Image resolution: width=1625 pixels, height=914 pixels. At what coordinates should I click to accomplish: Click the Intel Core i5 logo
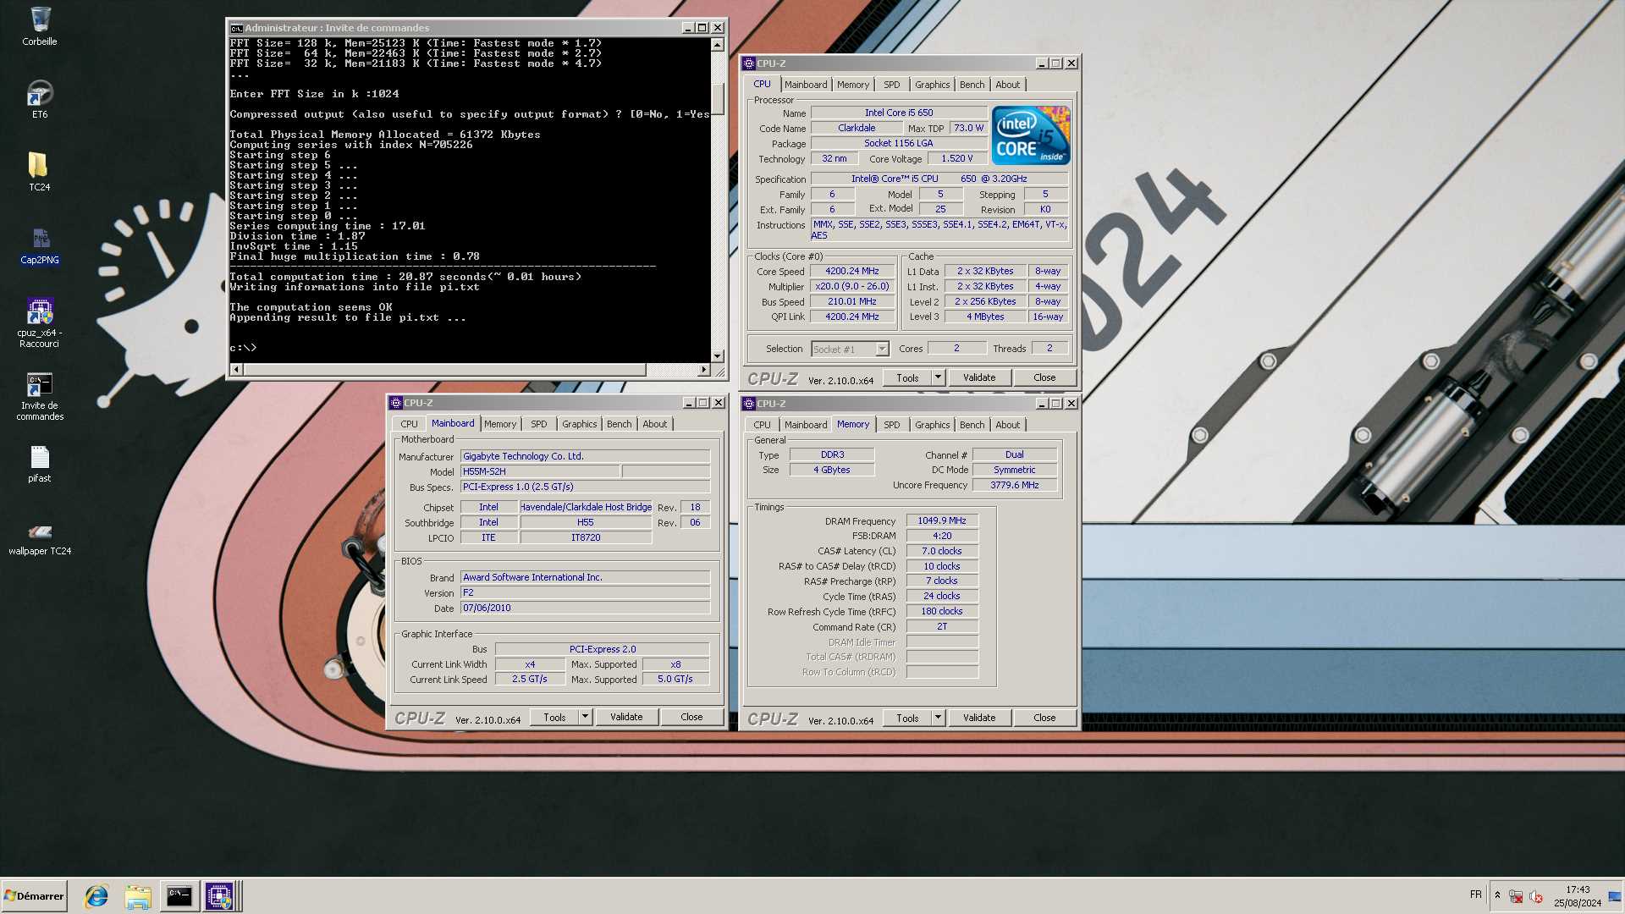1031,135
